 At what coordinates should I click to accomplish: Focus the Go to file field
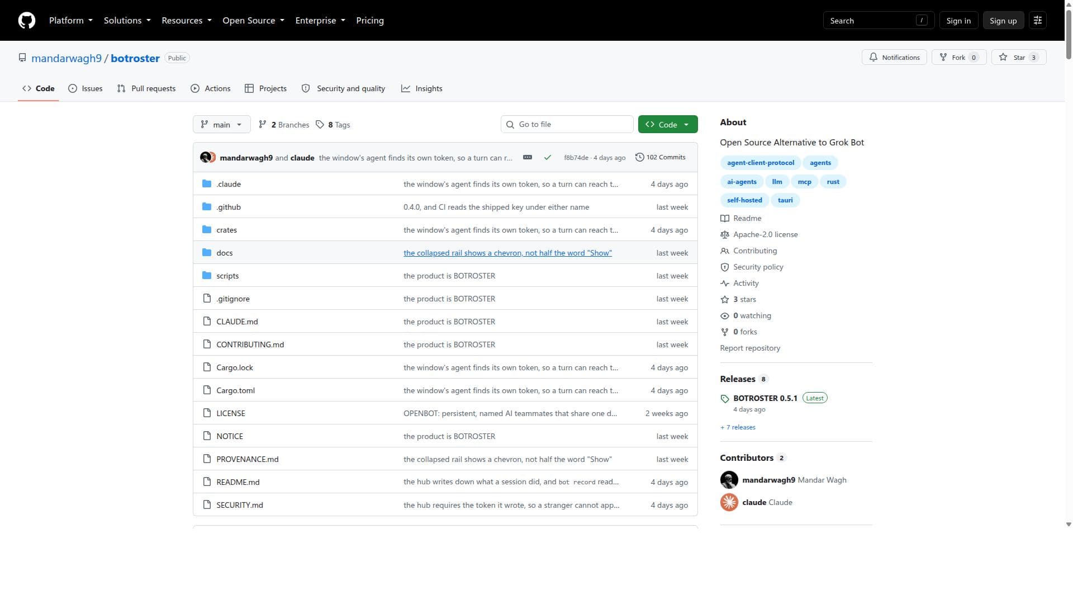[x=567, y=125]
